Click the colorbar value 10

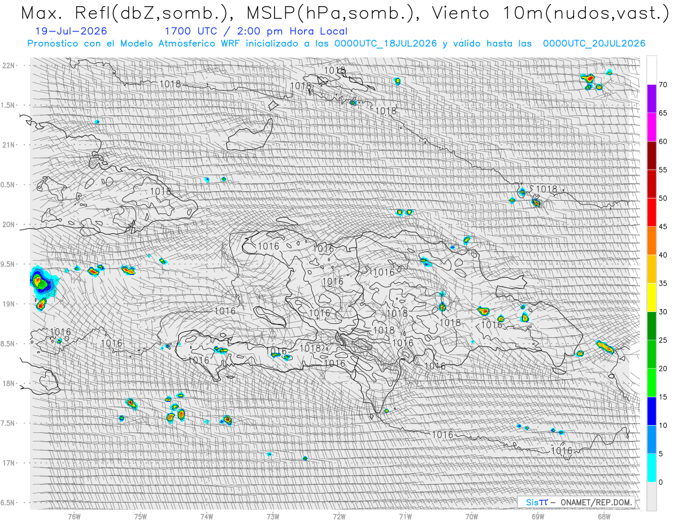pyautogui.click(x=663, y=425)
